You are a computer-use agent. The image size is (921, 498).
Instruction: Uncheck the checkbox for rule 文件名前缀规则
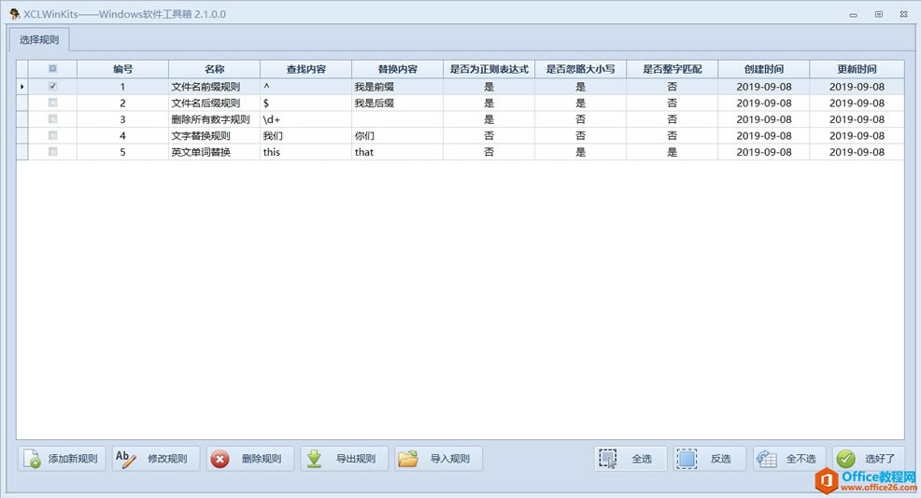53,86
